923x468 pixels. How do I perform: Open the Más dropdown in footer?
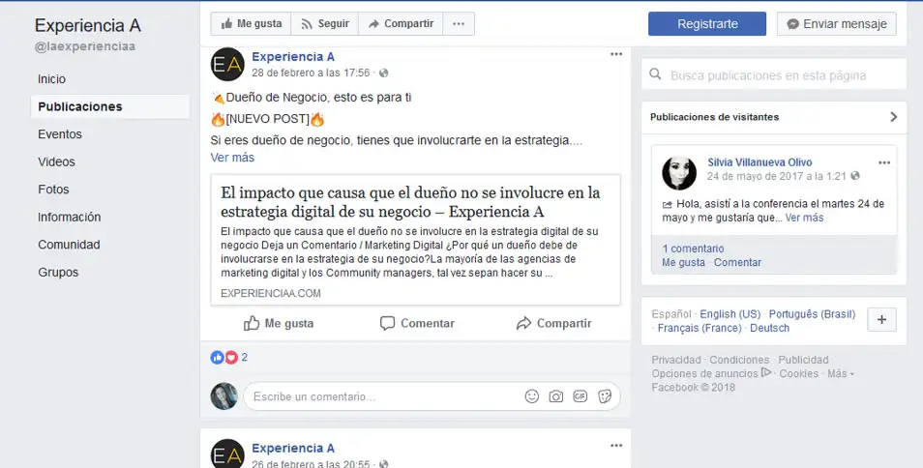coord(840,373)
